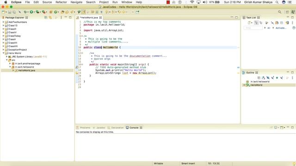Expand in.lavit.anotherpackage package
296x166 pixels.
pos(10,64)
